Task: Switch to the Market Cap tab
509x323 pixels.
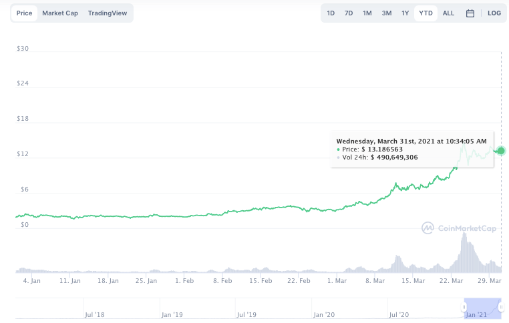Action: [x=60, y=13]
